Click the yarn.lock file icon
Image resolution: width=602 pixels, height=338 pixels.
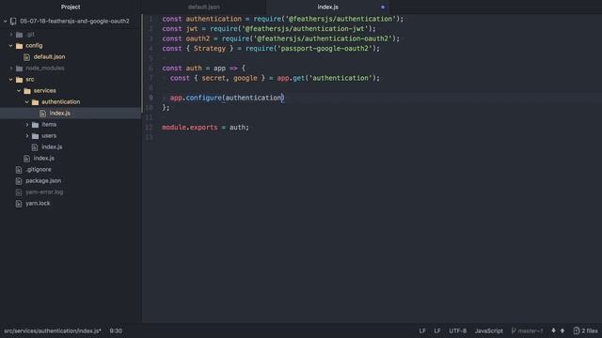tap(19, 204)
